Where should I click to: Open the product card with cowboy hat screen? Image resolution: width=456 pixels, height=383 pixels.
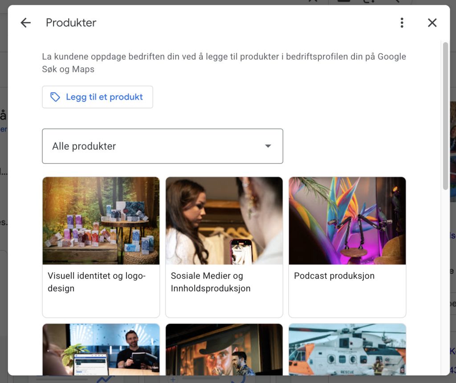point(224,349)
